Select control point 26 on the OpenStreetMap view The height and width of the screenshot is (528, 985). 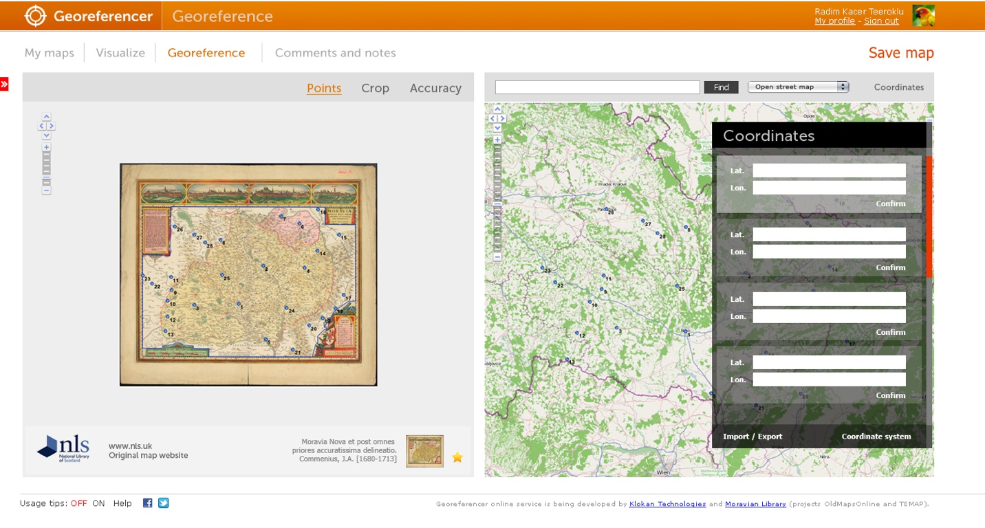[606, 209]
